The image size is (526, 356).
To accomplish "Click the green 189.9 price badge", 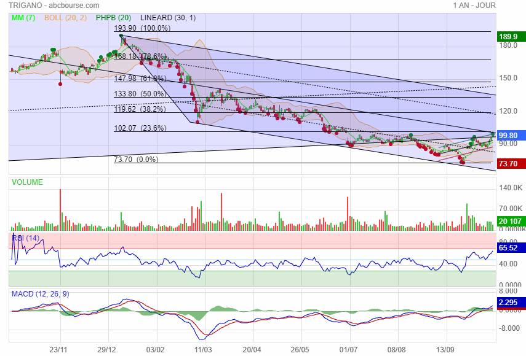I will 511,36.
